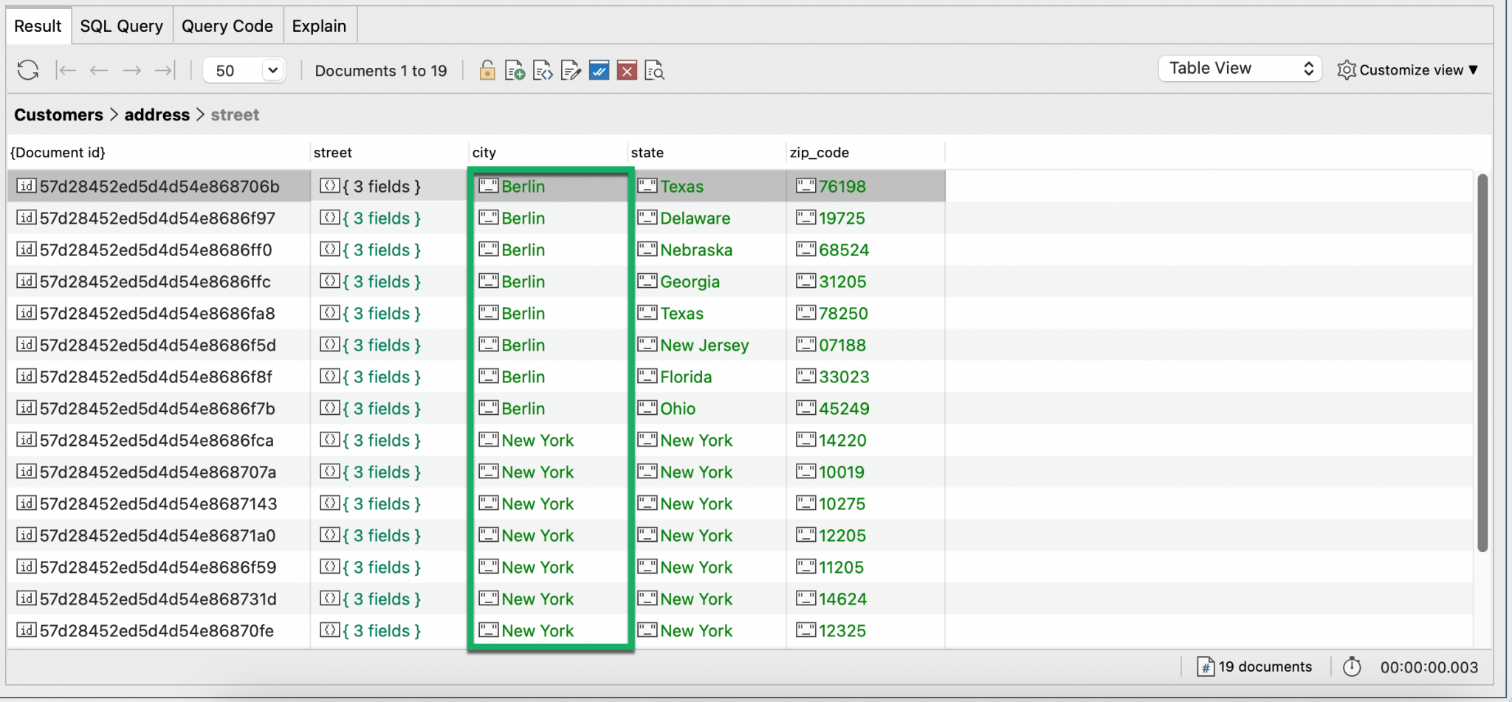The image size is (1512, 702).
Task: Select document id 57d28452ed5d4d54e868706b
Action: (159, 186)
